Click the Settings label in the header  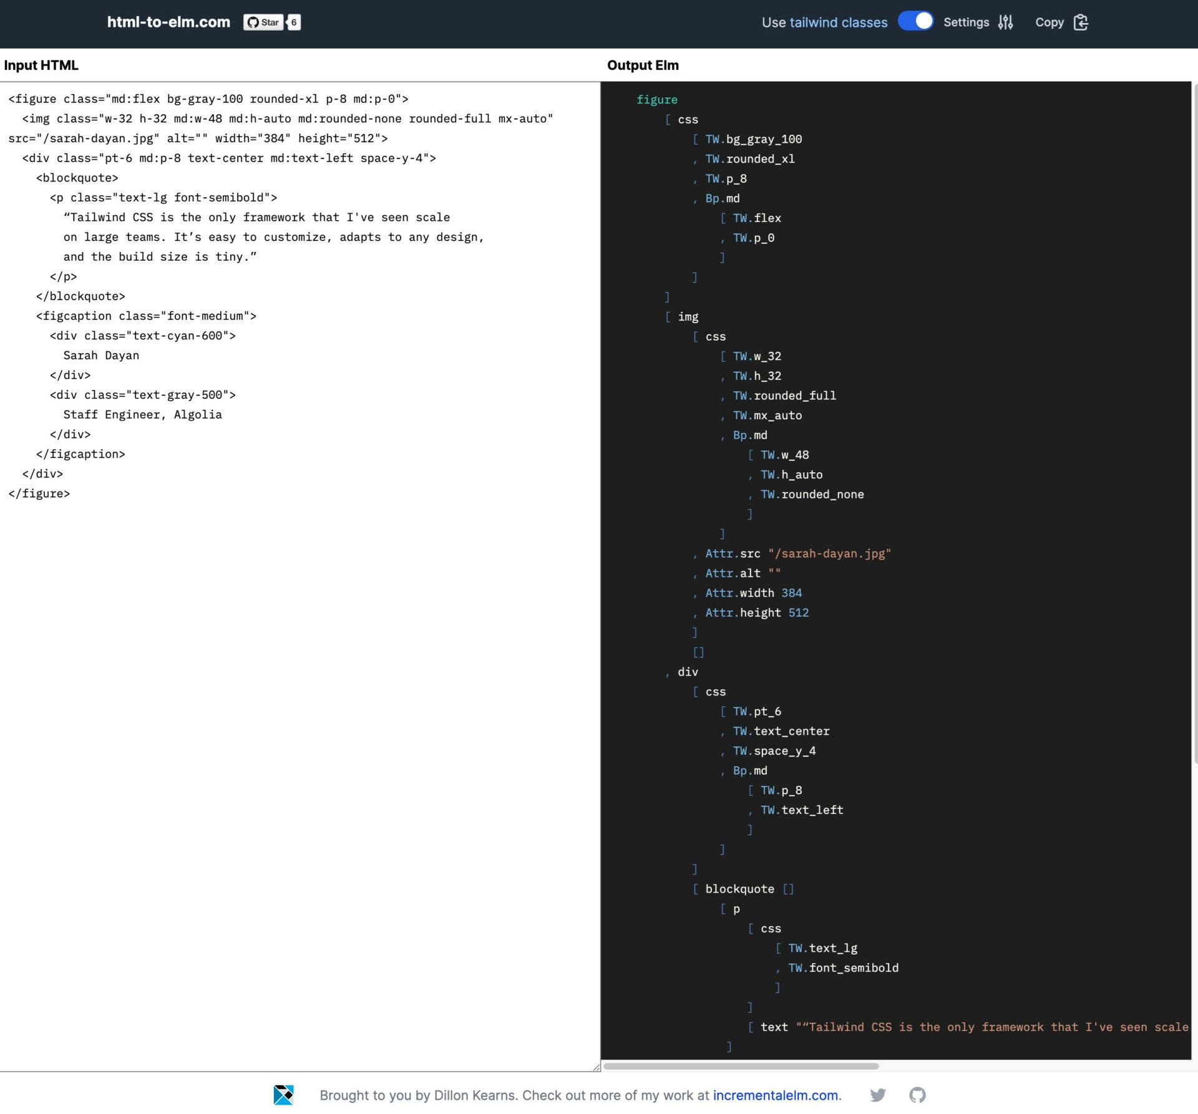tap(966, 22)
